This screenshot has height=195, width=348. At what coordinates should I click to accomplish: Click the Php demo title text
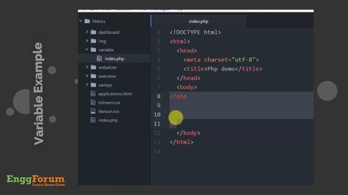[221, 69]
